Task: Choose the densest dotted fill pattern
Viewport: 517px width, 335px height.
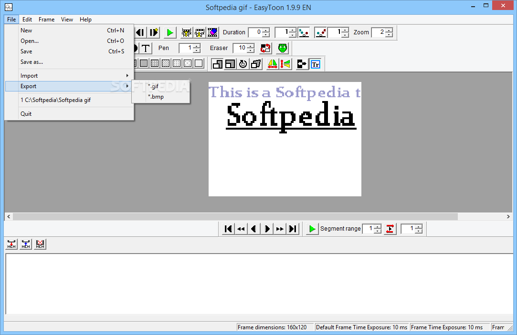Action: (x=144, y=63)
